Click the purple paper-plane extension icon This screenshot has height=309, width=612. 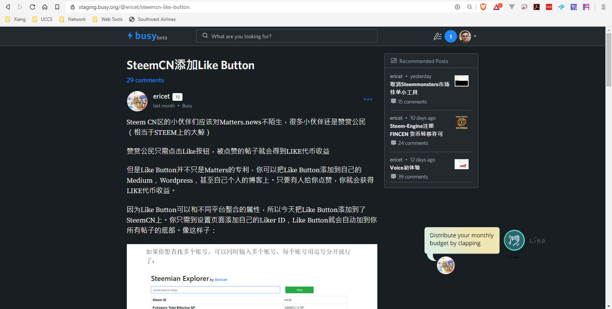[574, 7]
